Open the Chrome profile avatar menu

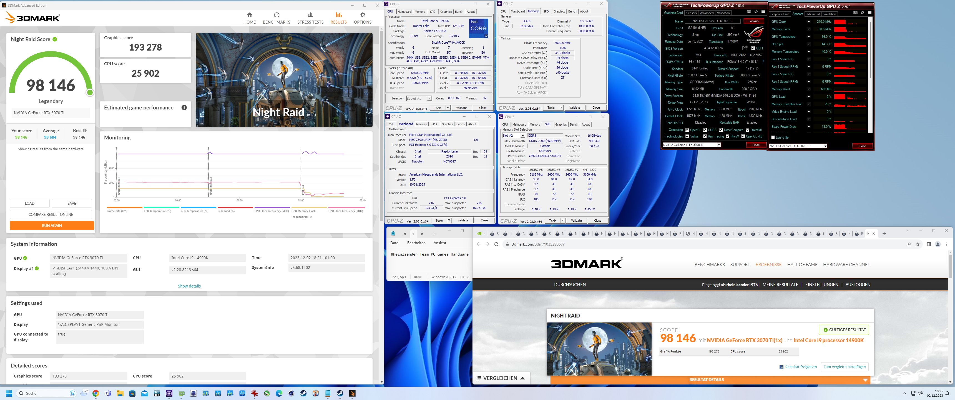(x=938, y=244)
